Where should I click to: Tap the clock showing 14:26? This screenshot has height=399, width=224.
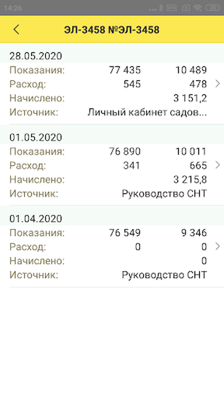tap(13, 8)
